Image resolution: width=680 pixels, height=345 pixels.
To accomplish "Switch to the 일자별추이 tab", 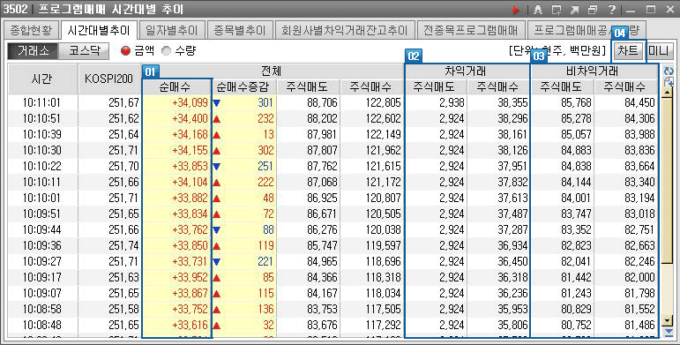I will coord(172,30).
